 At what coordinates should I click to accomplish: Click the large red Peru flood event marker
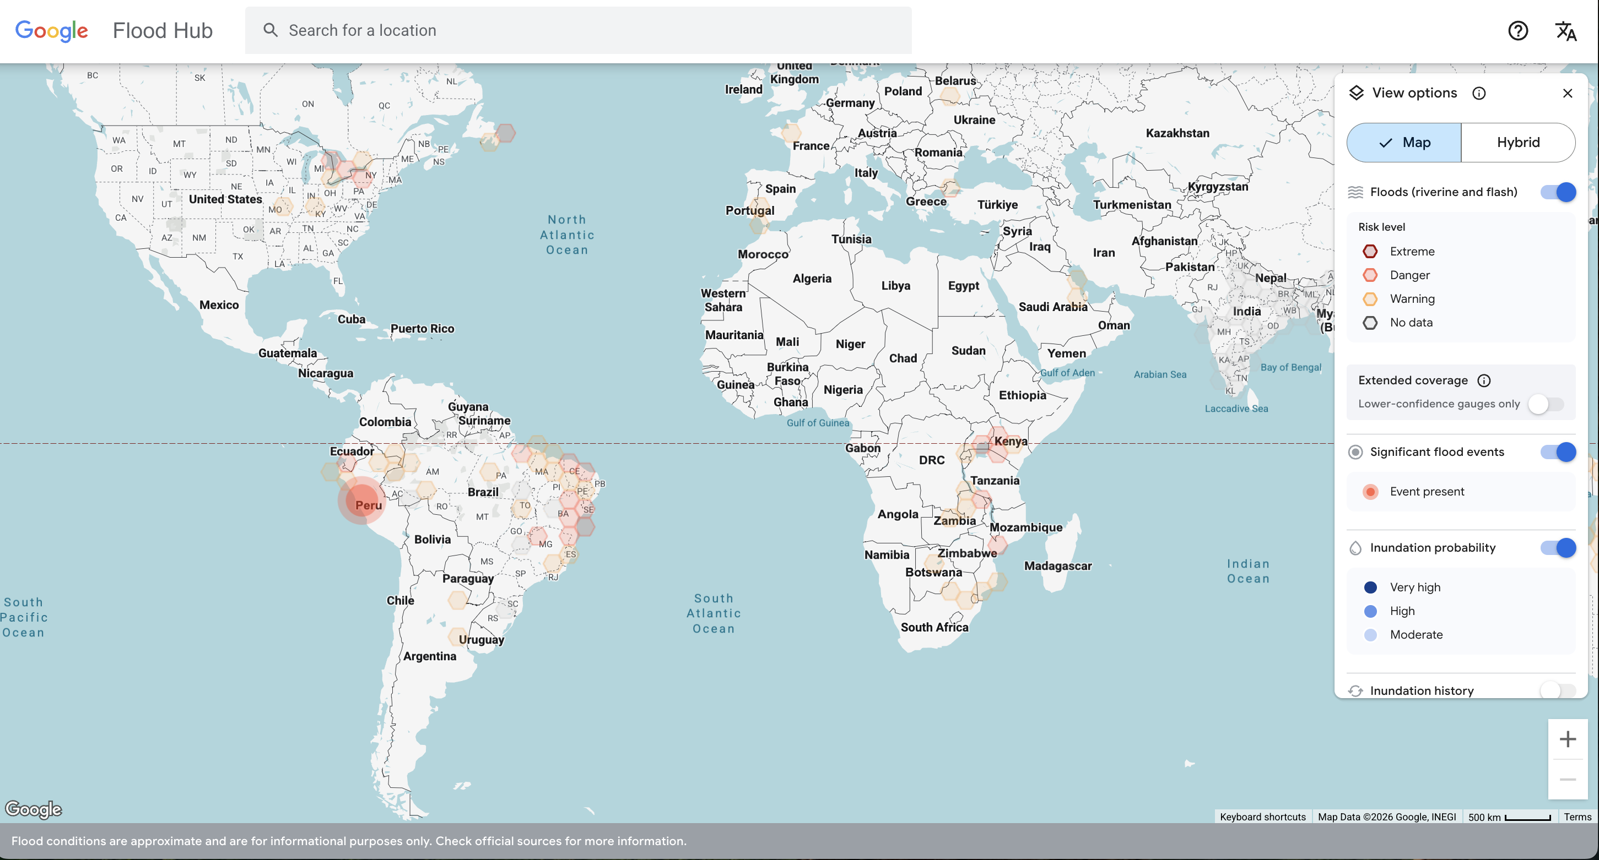[x=361, y=500]
